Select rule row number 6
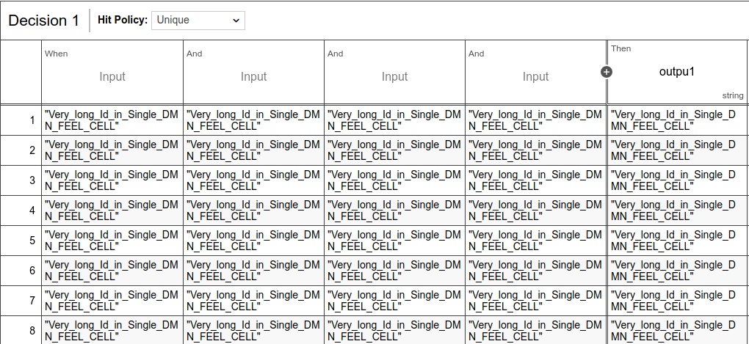 pyautogui.click(x=21, y=271)
